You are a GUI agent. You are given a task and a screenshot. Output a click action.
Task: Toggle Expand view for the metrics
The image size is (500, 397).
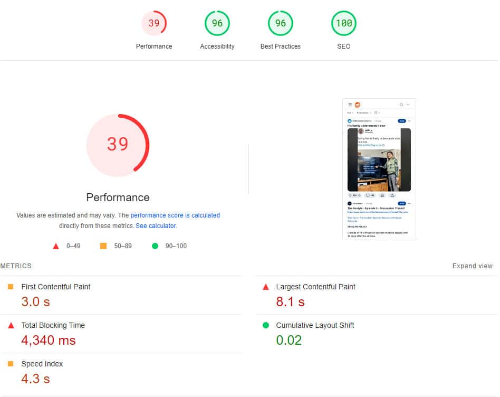472,266
